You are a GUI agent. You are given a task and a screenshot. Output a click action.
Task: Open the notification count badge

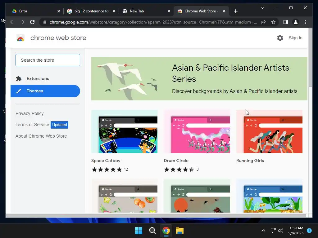pos(309,230)
